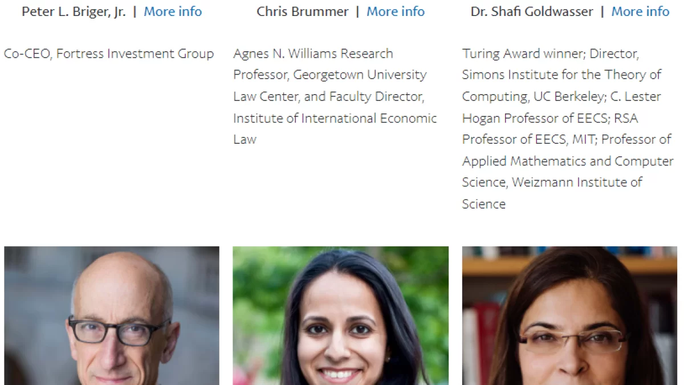The width and height of the screenshot is (684, 385).
Task: Click the Peter L. Briger, Jr. name heading
Action: tap(74, 11)
